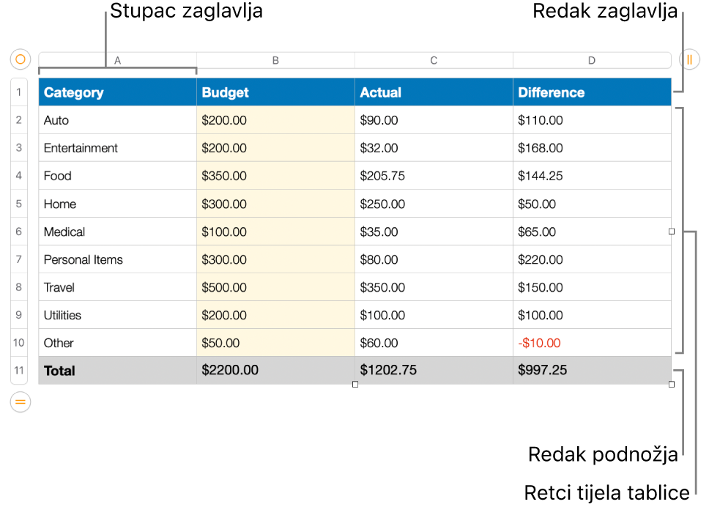Screen dimensions: 709x507
Task: Select row 1 using its row number
Action: coord(18,92)
